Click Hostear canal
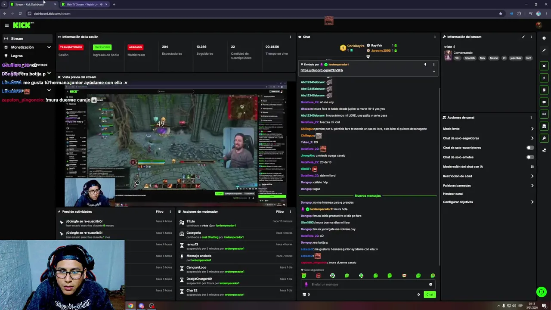 point(453,194)
